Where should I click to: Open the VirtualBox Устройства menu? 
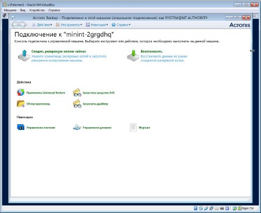click(x=37, y=10)
